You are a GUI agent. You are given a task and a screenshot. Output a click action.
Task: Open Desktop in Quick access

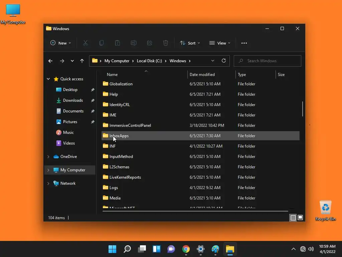pos(70,90)
